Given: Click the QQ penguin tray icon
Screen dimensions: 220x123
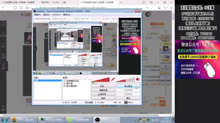Looking at the screenshot, I should click(140, 120).
